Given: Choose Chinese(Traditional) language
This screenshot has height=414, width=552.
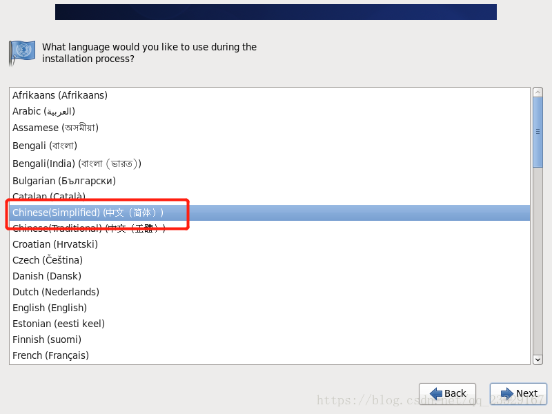Looking at the screenshot, I should 270,228.
